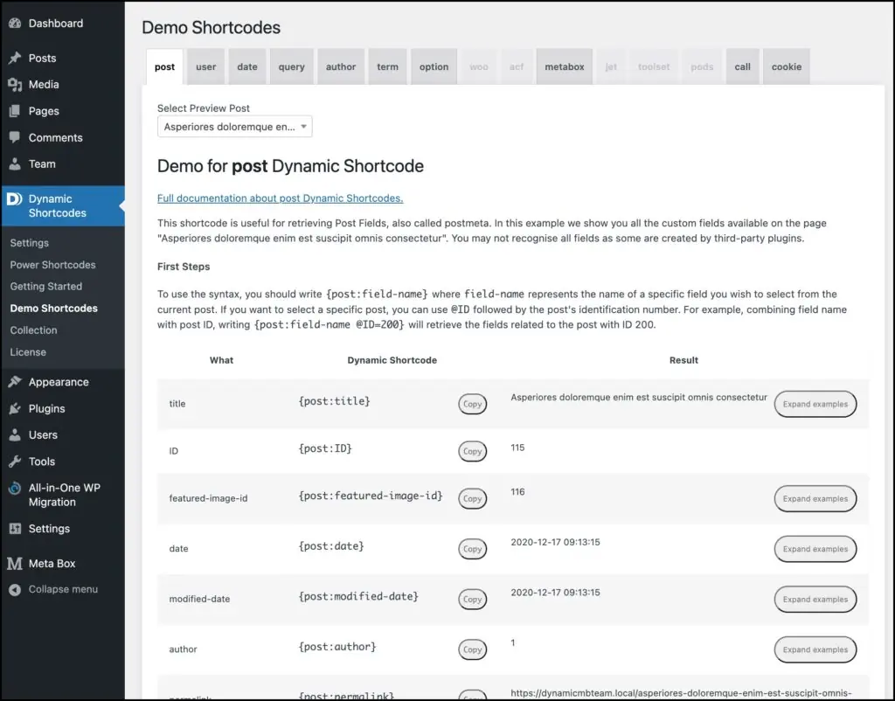Screen dimensions: 895x701
Task: Collapse the admin sidebar menu
Action: [x=14, y=589]
